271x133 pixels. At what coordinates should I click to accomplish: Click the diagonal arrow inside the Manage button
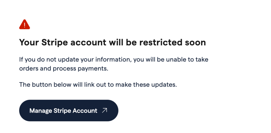point(105,111)
